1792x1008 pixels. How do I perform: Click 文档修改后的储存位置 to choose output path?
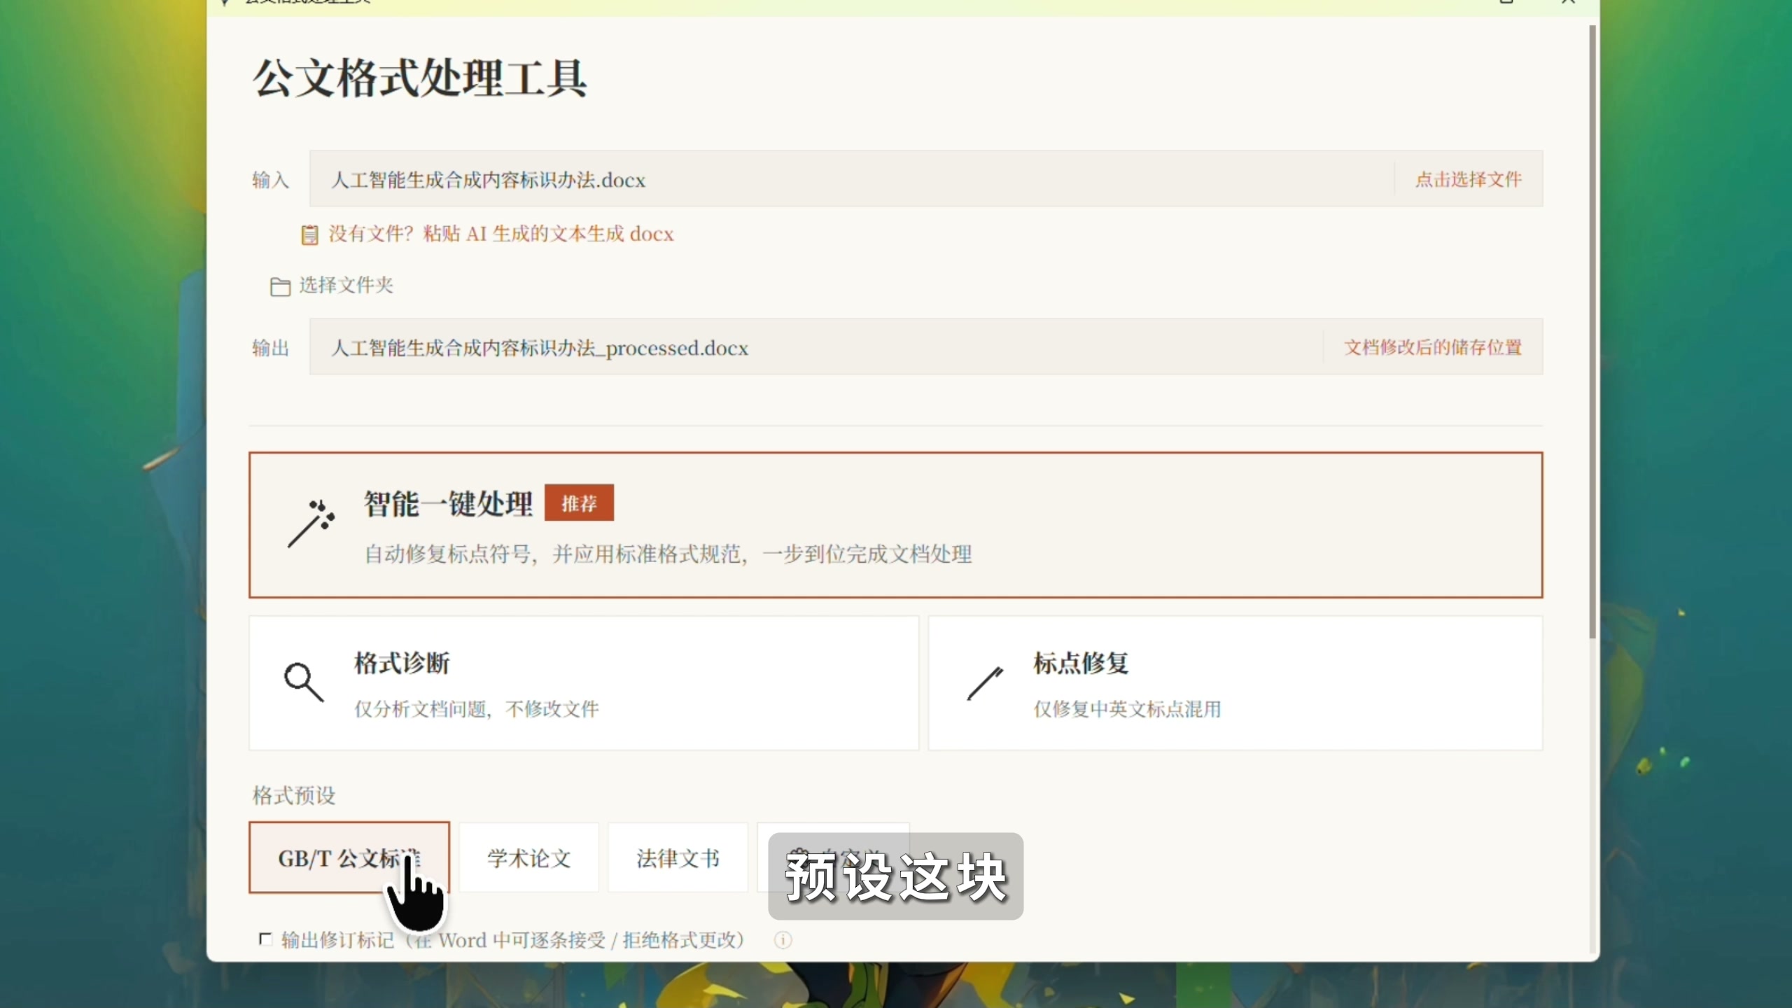(x=1433, y=347)
